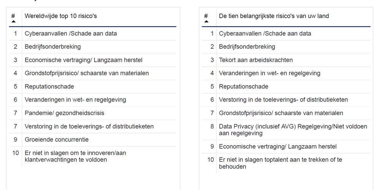Select worldwide row 'Cyberaanvallen /Schade aan data'

[71, 33]
